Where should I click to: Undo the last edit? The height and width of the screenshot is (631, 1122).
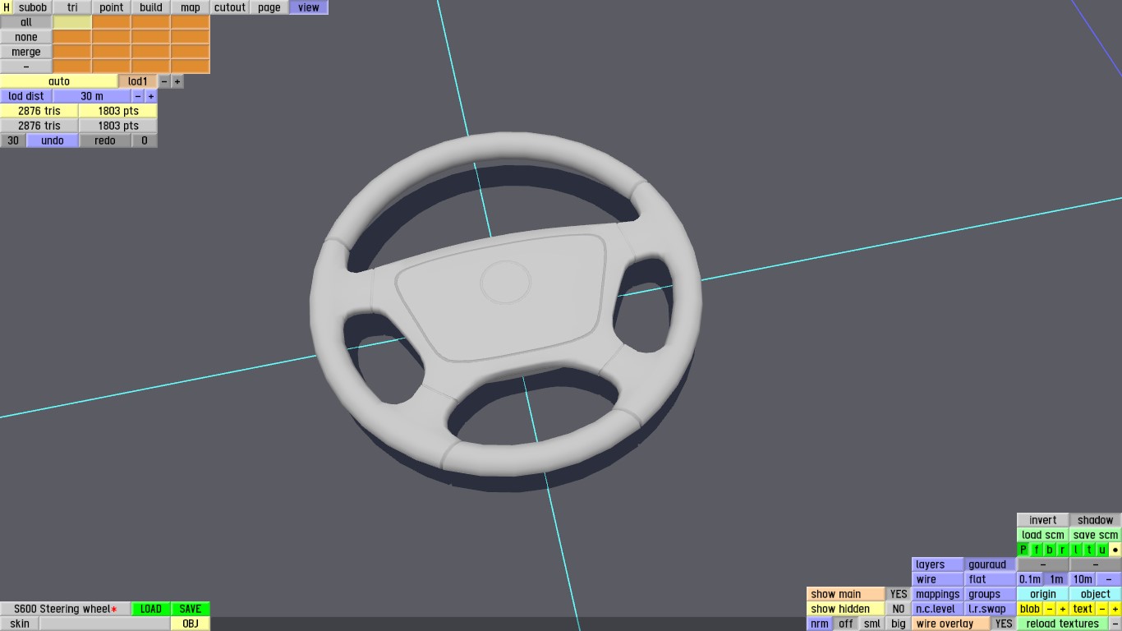[53, 140]
